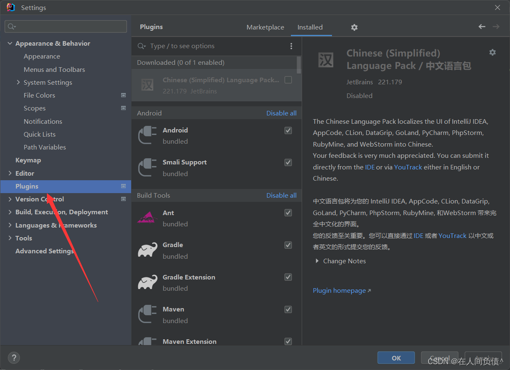Select 'Downloaded (0 of 1 enabled)' header text
This screenshot has width=510, height=370.
[181, 62]
